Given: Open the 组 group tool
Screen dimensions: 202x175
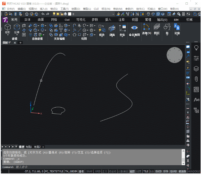Looking at the screenshot, I should click(167, 29).
